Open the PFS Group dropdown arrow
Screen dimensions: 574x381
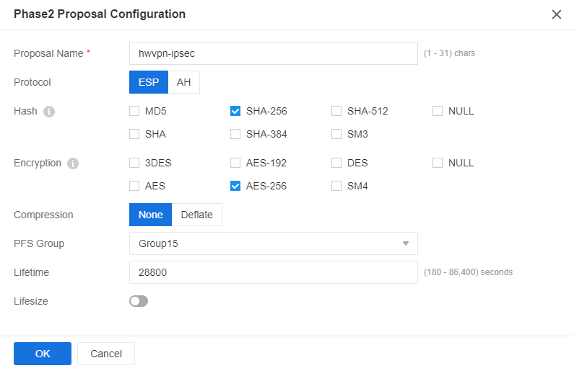point(406,243)
